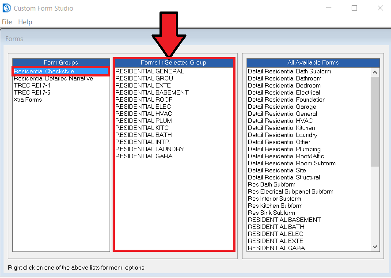Open the Help menu
Viewport: 391px width, 278px height.
point(25,22)
